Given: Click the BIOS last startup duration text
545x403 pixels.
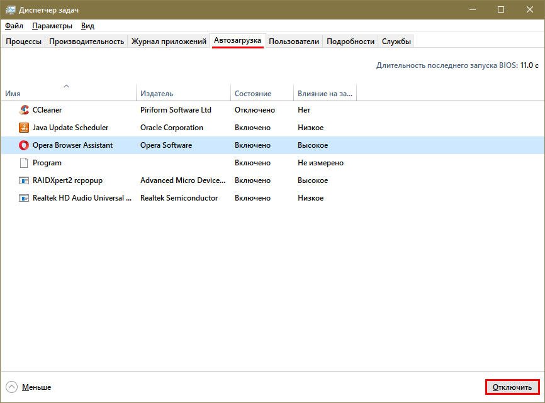Looking at the screenshot, I should click(458, 65).
